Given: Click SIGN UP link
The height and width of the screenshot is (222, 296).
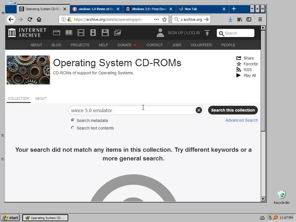Looking at the screenshot, I should click(175, 33).
